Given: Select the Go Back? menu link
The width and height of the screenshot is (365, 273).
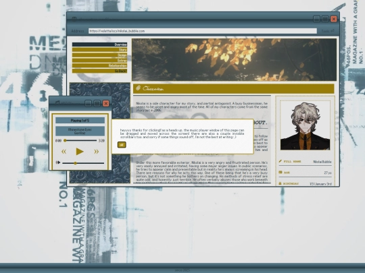Looking at the screenshot, I should click(x=99, y=71).
